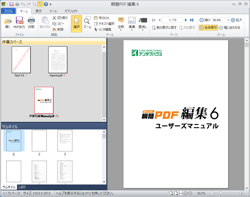The image size is (250, 197).
Task: Click the two-page split icon in status bar
Action: 181,193
